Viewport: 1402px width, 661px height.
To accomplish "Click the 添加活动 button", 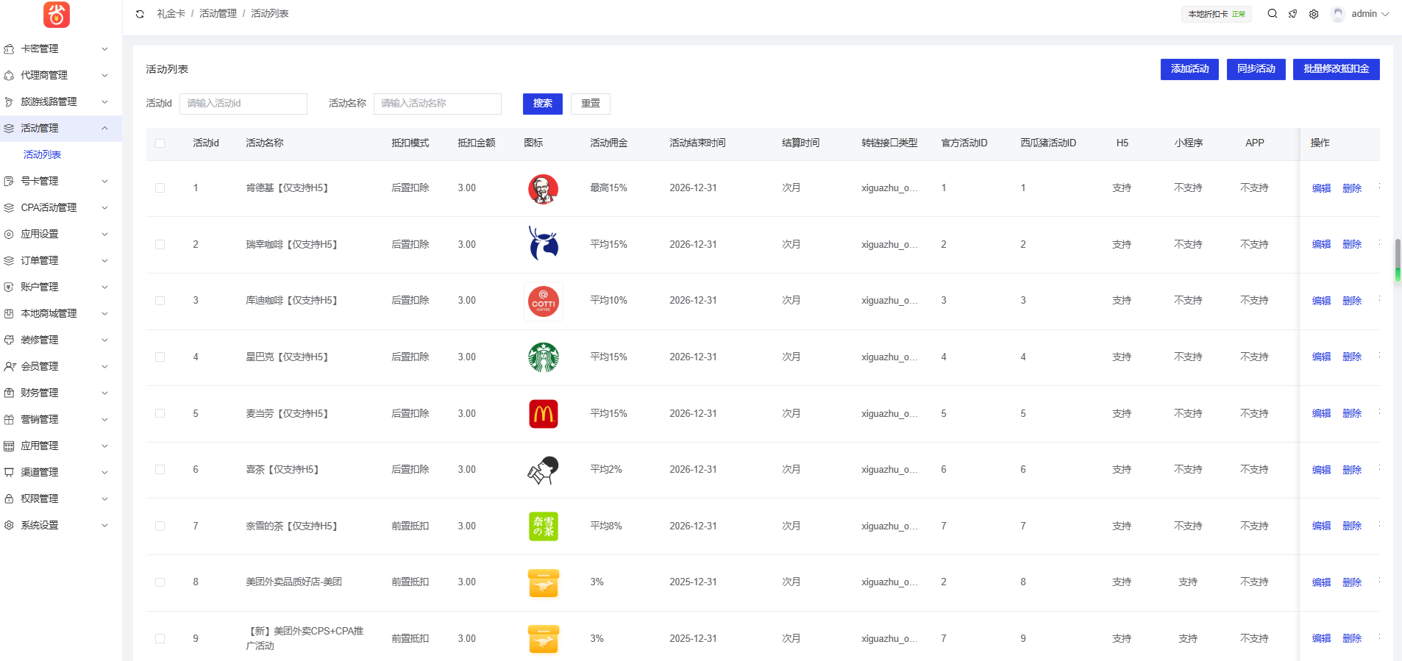I will (x=1189, y=69).
